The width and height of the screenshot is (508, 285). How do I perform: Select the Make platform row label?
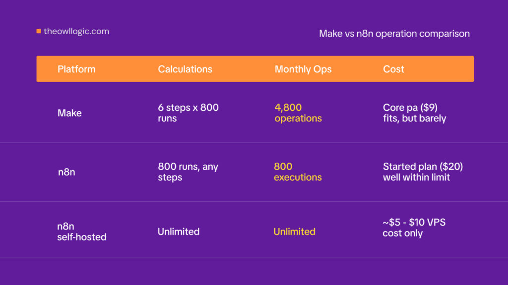pos(69,113)
